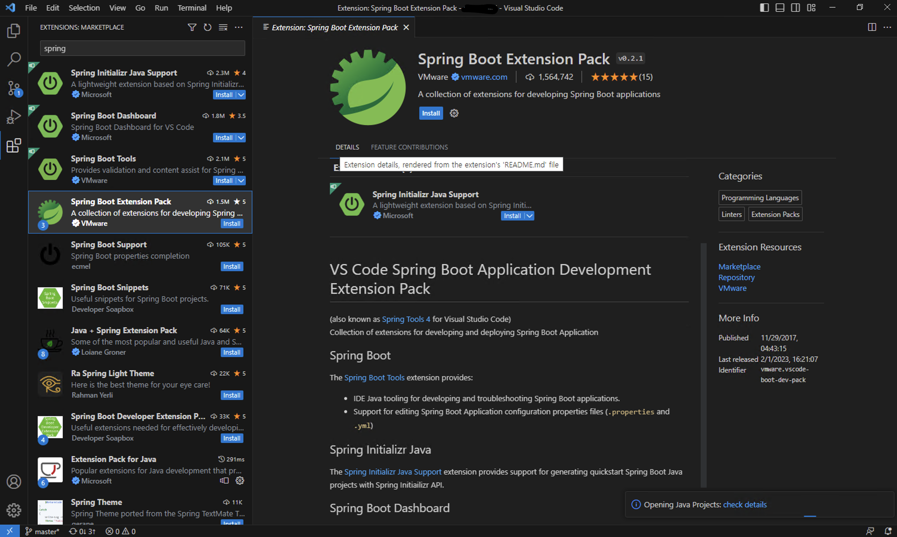This screenshot has height=537, width=897.
Task: Open the Repository resource link
Action: tap(736, 277)
